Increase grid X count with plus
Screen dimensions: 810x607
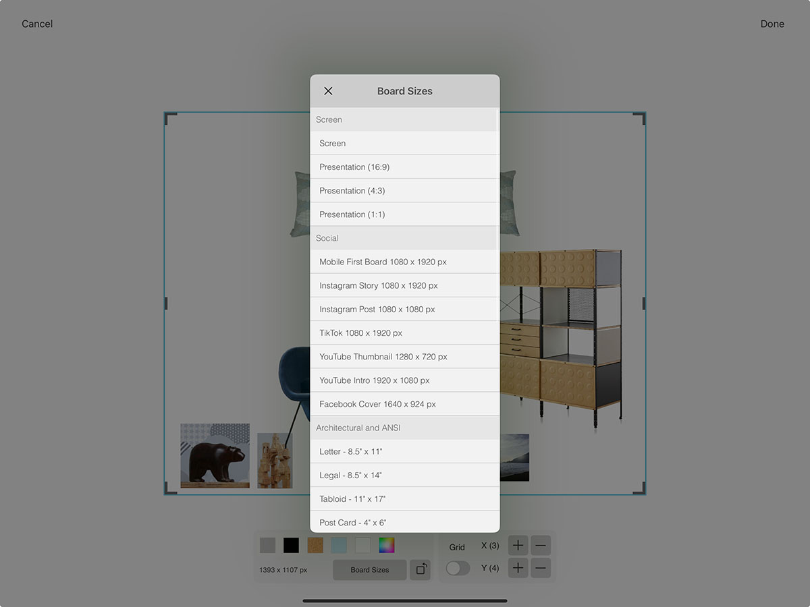pos(518,546)
